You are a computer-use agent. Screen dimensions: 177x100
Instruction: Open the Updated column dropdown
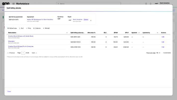139,33
